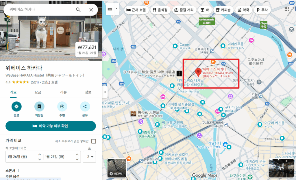Click the 주변 nearby icon
Viewport: 296px width, 180px height.
(62, 107)
